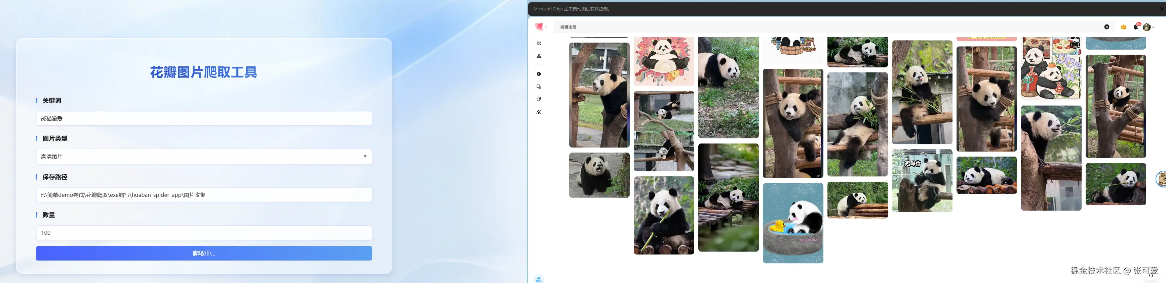
Task: Open the panda image with 鸡哔你 caption
Action: [922, 180]
